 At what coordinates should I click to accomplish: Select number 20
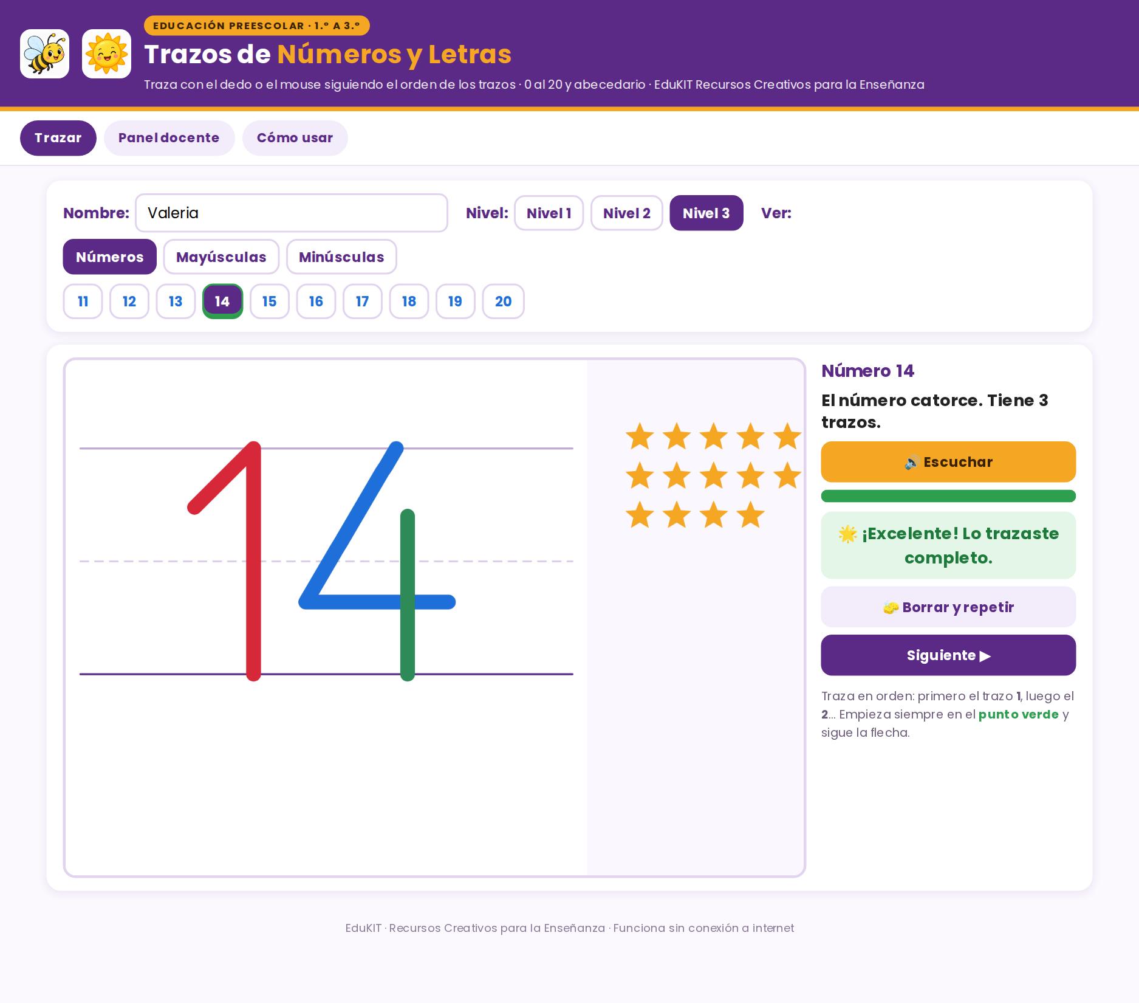click(504, 302)
